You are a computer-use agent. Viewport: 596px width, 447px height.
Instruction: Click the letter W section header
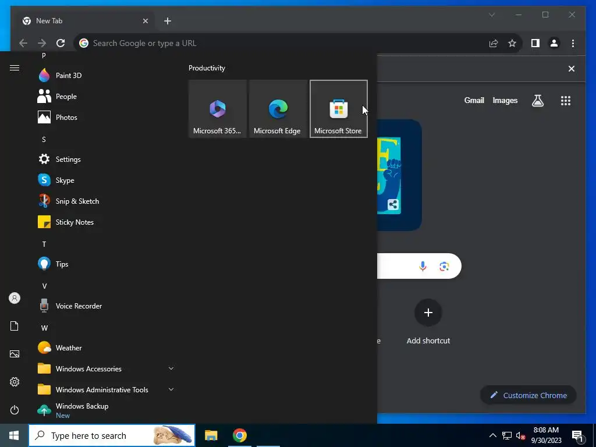(x=44, y=328)
